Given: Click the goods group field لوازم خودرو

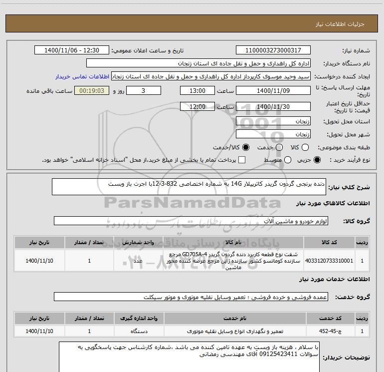Looking at the screenshot, I should [x=191, y=221].
